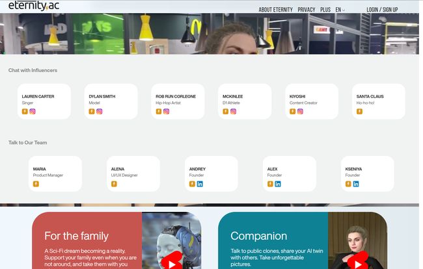Screen dimensions: 423x269
Task: Open McKinlee's Eternity chat icon
Action: [x=226, y=112]
